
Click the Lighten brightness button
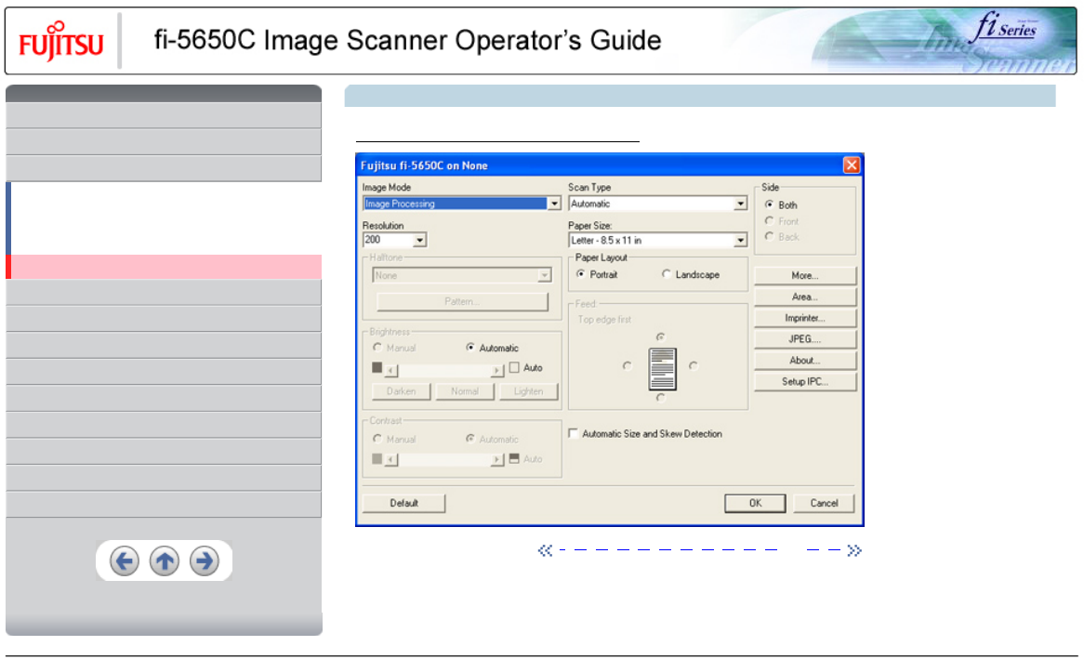pos(528,391)
